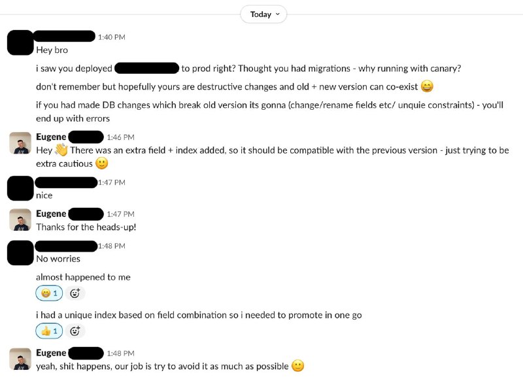Click the grinning emoji after 'co-exist'
This screenshot has height=381, width=523.
click(x=428, y=86)
